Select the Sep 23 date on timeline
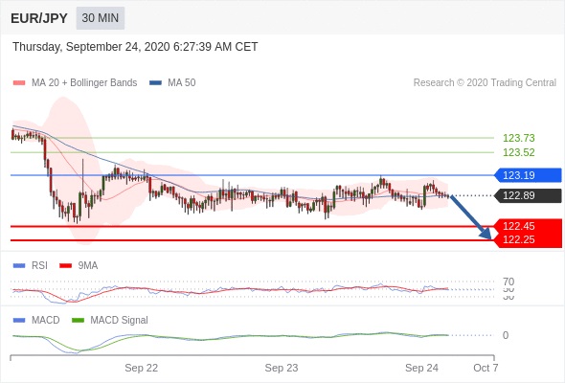The height and width of the screenshot is (383, 565). (282, 368)
